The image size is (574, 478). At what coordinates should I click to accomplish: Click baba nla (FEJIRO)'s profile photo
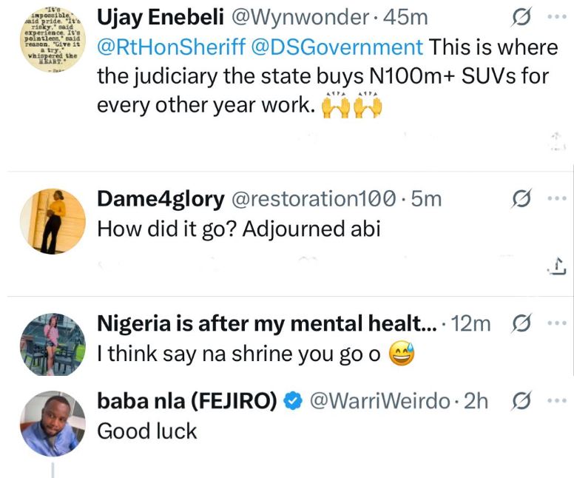50,423
